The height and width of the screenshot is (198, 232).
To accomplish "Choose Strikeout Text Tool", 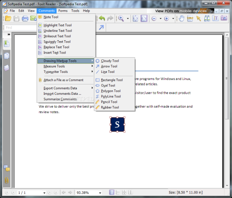I will coord(66,36).
